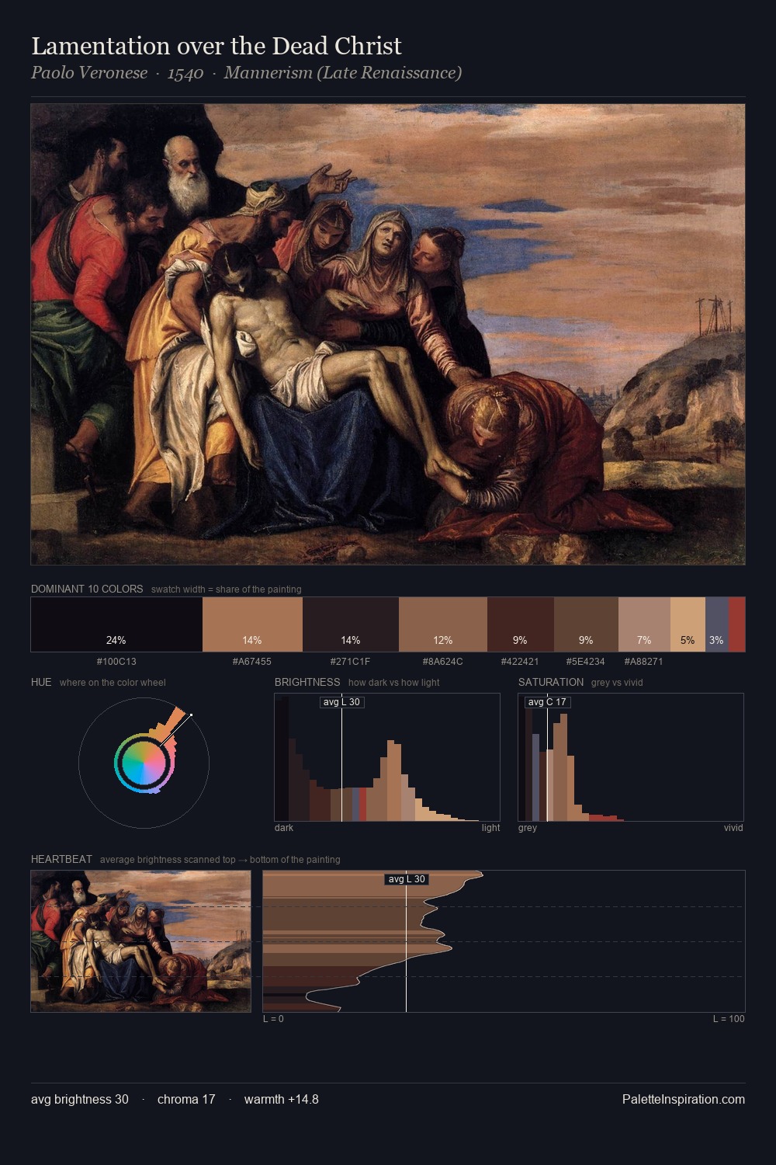Click the SATURATION section heading

(x=551, y=682)
